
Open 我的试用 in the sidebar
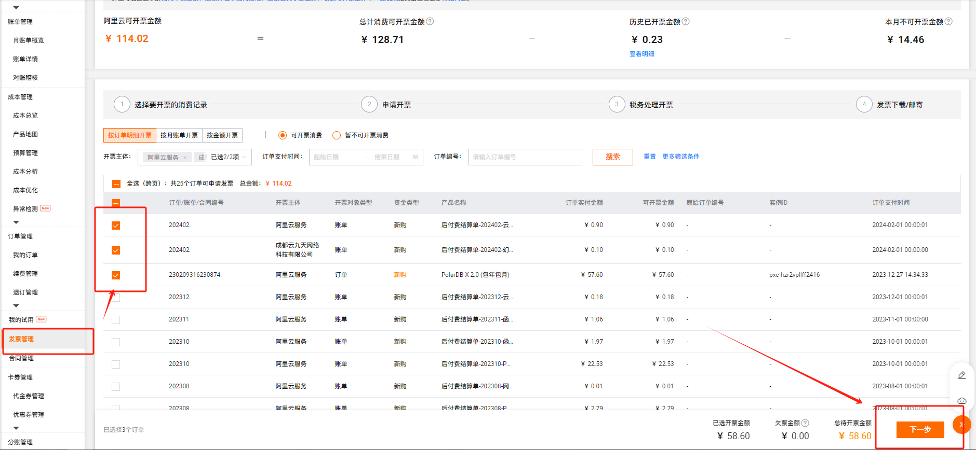(21, 320)
